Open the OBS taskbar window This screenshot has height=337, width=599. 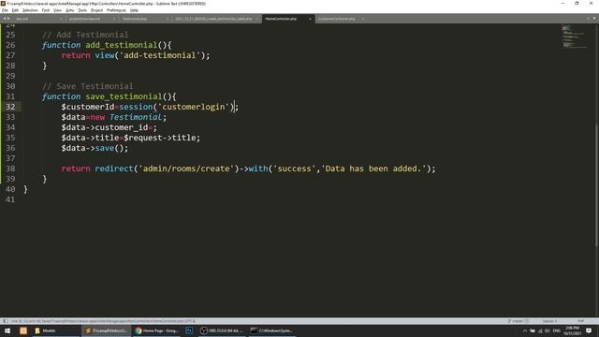[x=223, y=330]
